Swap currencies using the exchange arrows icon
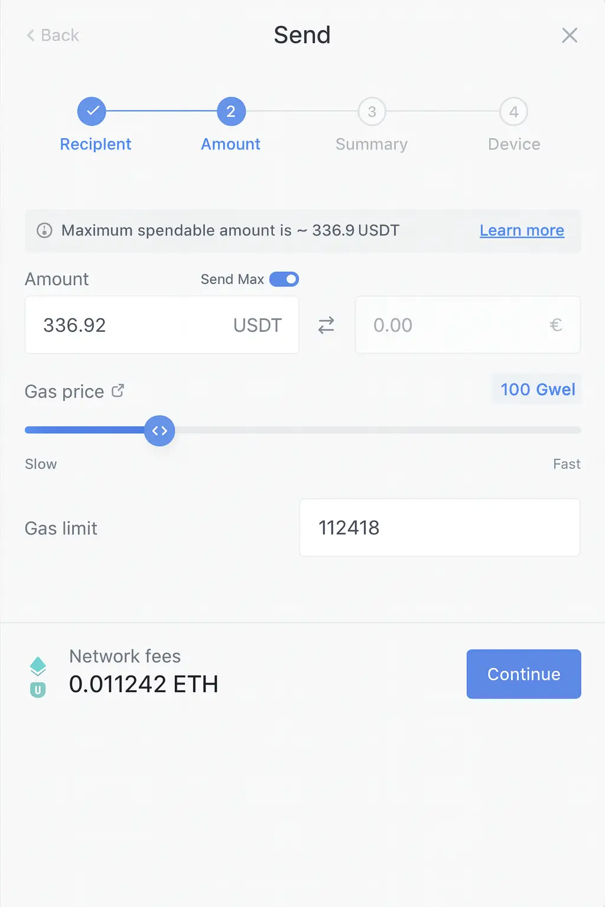The width and height of the screenshot is (605, 907). point(326,325)
